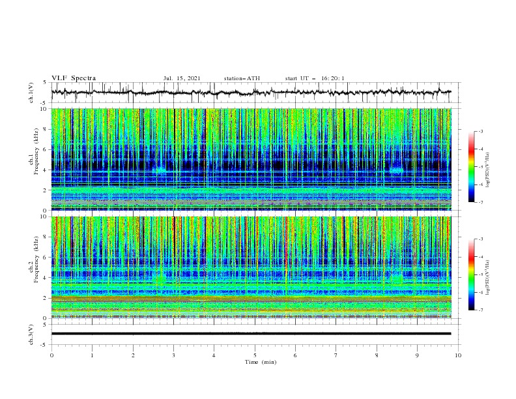Click the ch.1 voltage waveform trace

251,93
